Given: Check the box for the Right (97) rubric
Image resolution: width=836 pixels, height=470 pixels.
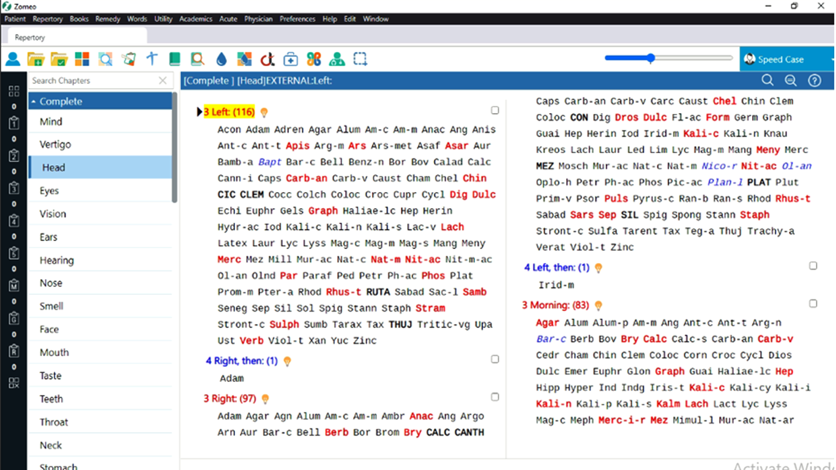Looking at the screenshot, I should [x=495, y=397].
